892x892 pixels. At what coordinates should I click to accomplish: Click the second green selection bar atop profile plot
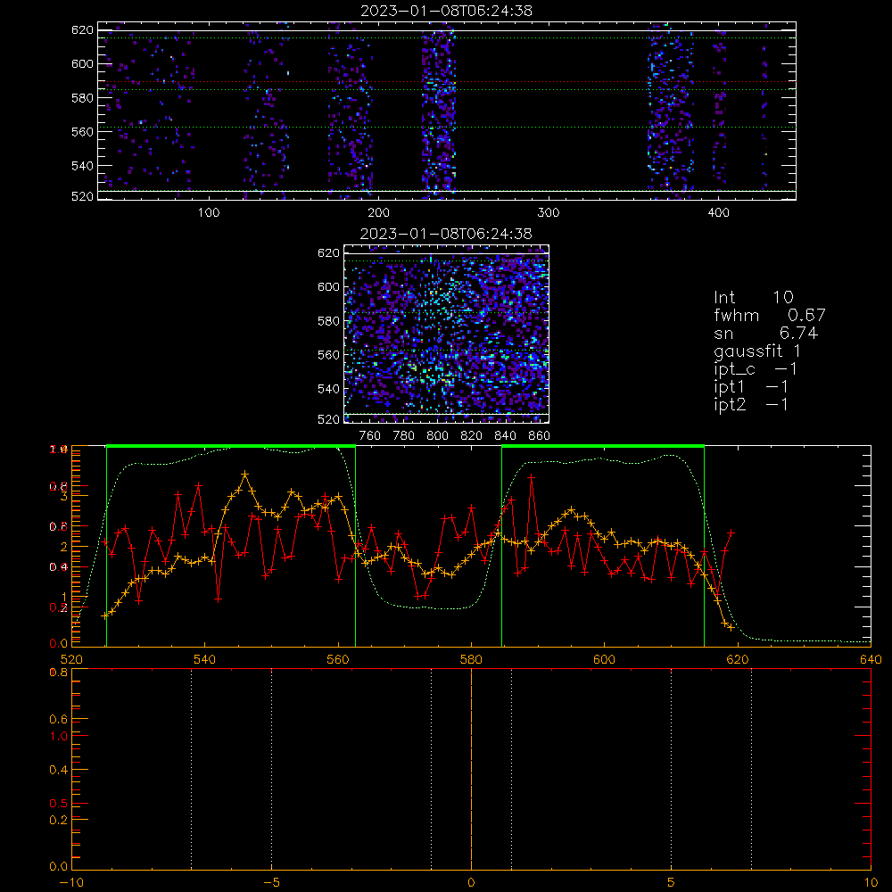[x=603, y=447]
